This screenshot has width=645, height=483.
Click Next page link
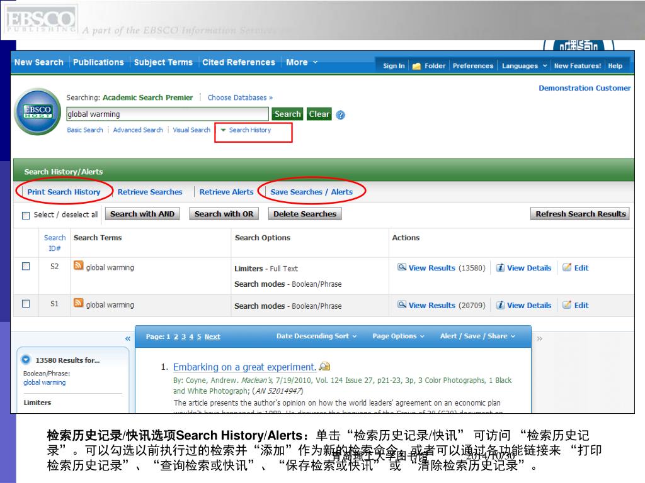[212, 337]
